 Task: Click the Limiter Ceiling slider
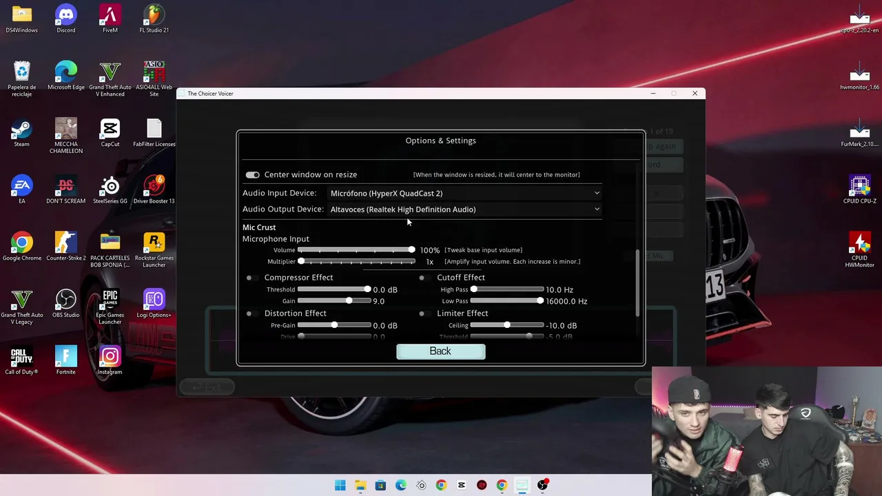coord(506,325)
